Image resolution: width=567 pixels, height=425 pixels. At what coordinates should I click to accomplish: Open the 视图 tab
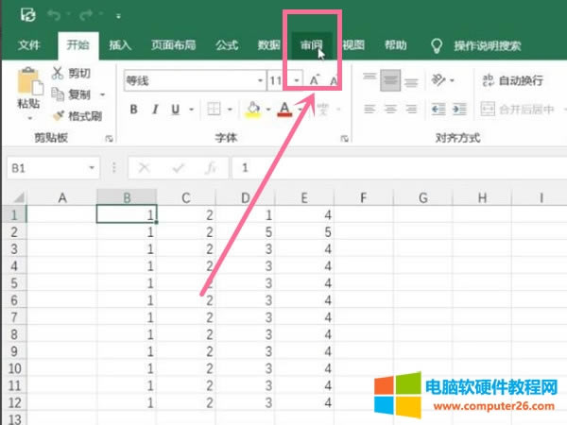click(x=353, y=45)
